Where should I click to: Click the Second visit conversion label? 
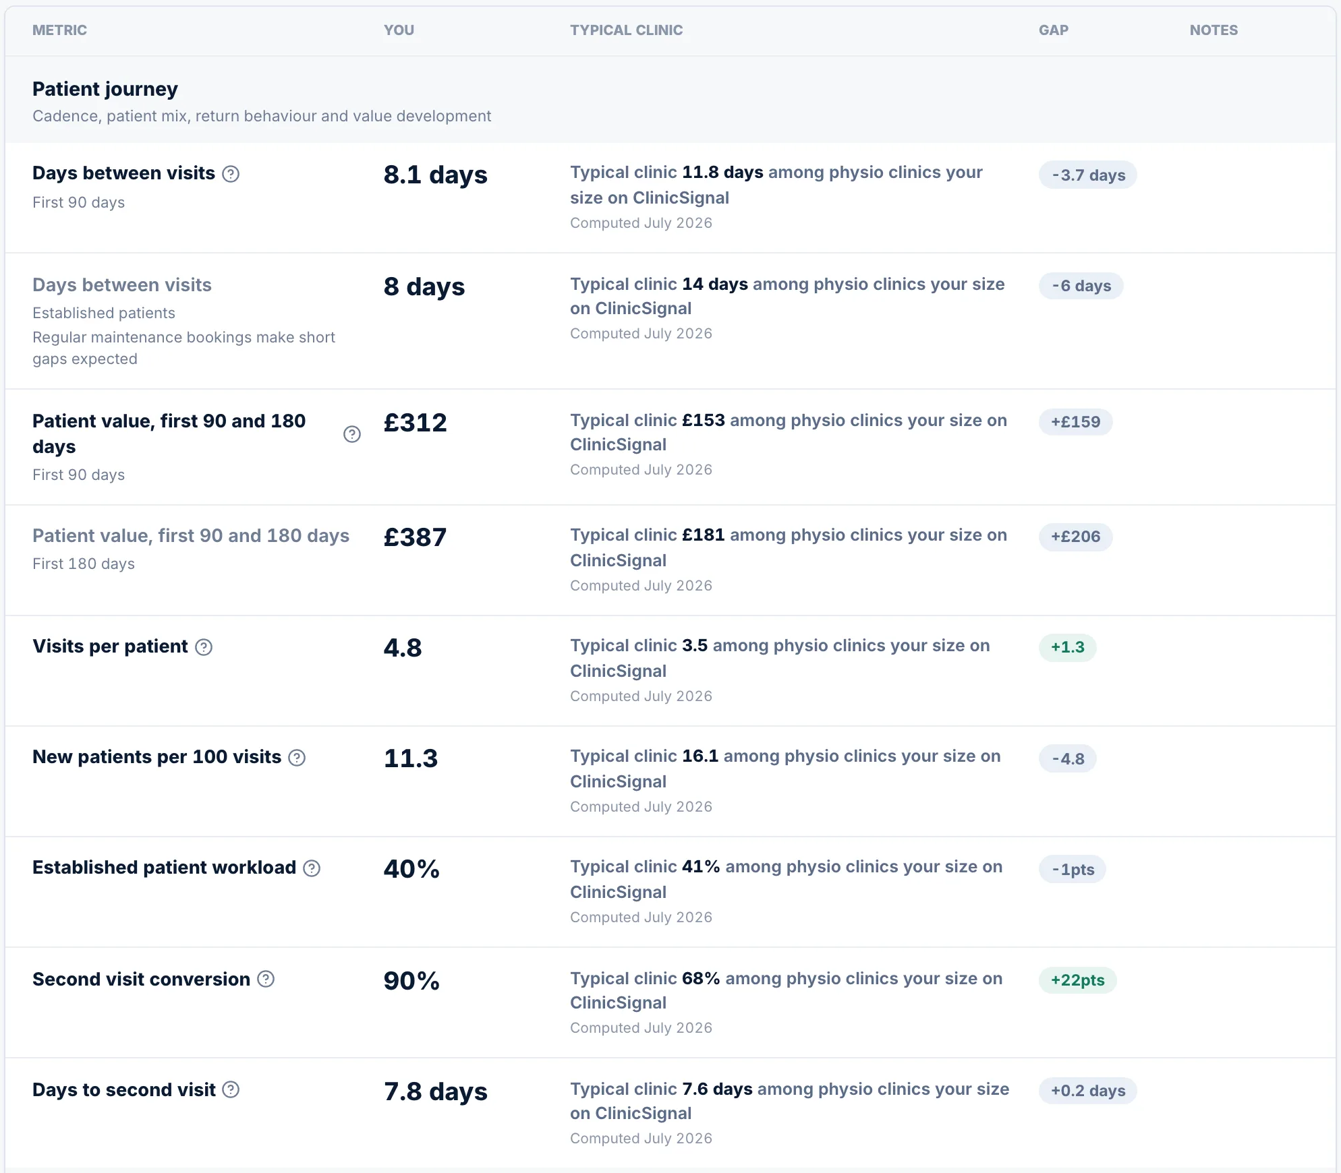pyautogui.click(x=141, y=980)
